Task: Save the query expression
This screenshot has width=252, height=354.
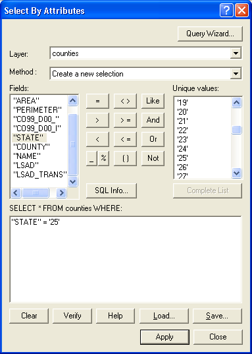Action: click(217, 316)
